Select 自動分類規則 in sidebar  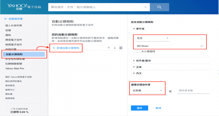24,54
